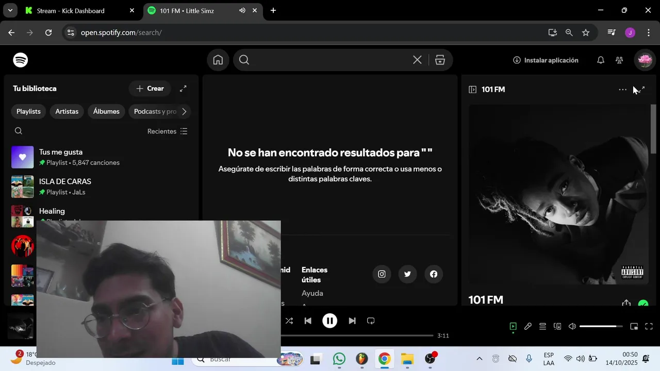Click 101 FM song title link
This screenshot has height=371, width=660.
point(486,299)
